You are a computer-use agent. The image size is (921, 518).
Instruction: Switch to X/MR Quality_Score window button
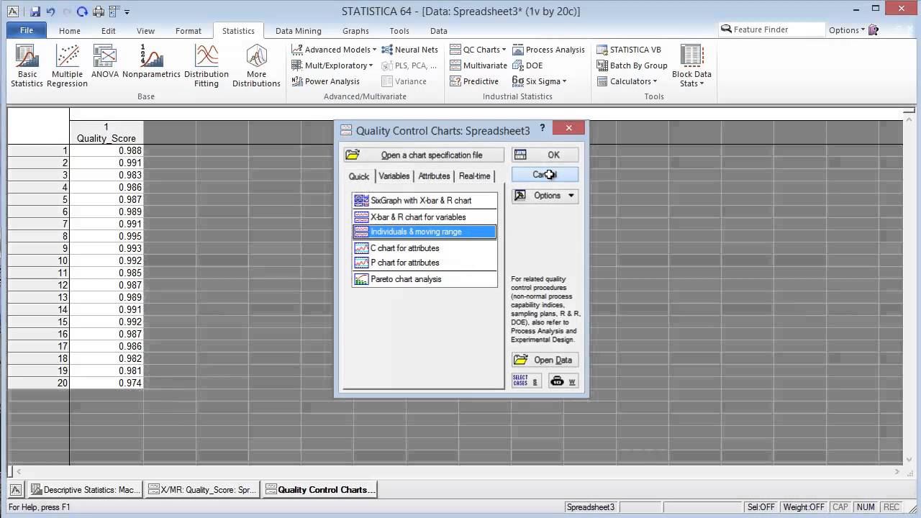[202, 490]
